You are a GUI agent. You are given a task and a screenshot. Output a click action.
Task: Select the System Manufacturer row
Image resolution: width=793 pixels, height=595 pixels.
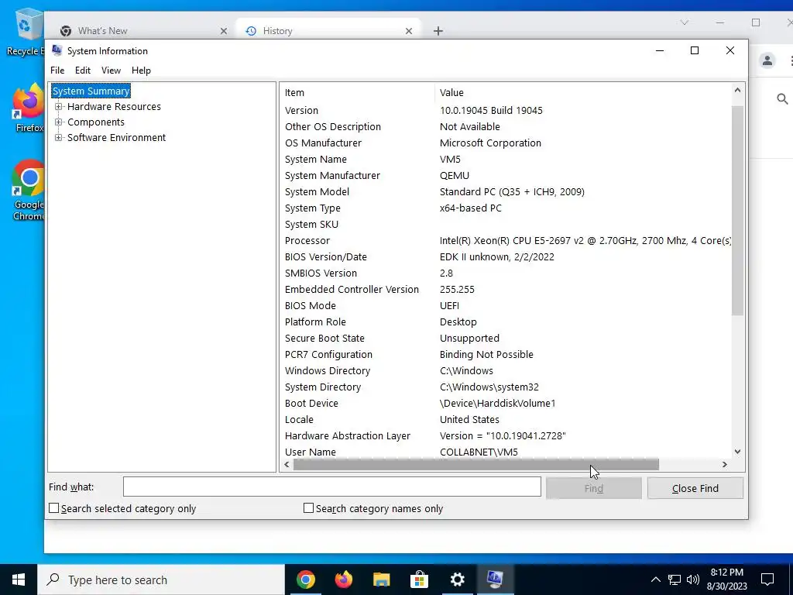tap(506, 176)
